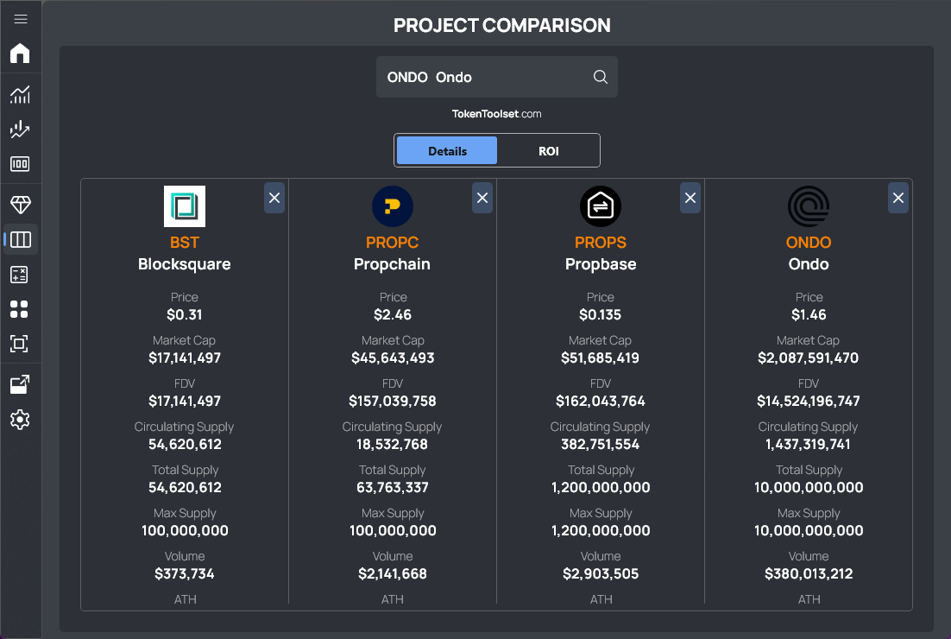
Task: Open settings gear in sidebar
Action: click(20, 420)
